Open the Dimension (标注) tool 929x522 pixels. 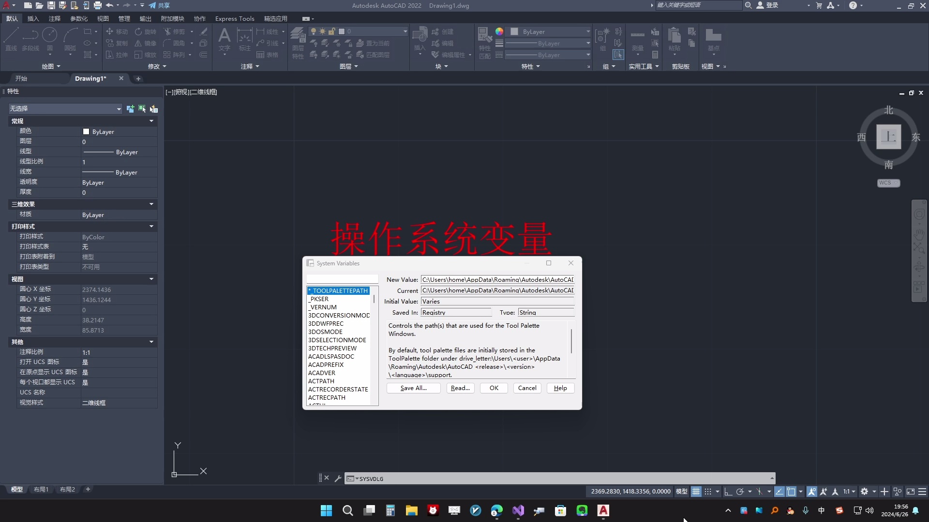245,39
